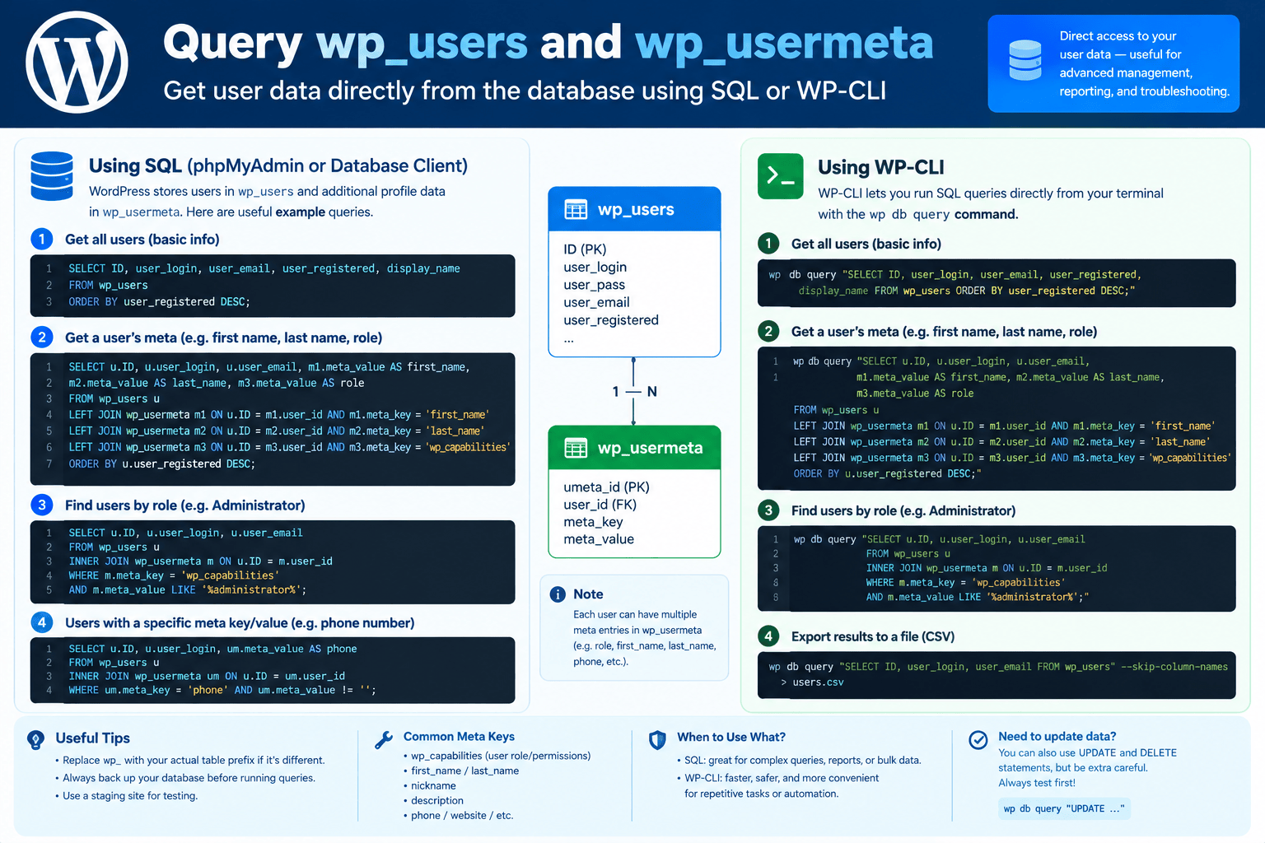Click the info icon next to Note

coord(558,594)
